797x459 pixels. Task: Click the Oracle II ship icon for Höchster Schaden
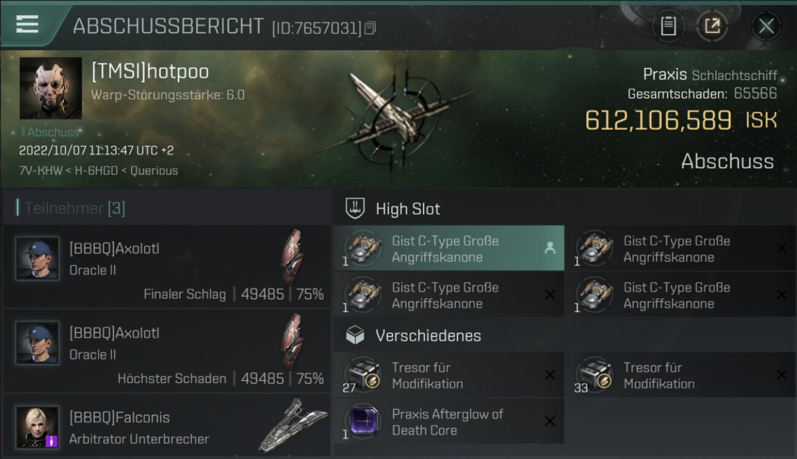click(x=292, y=341)
